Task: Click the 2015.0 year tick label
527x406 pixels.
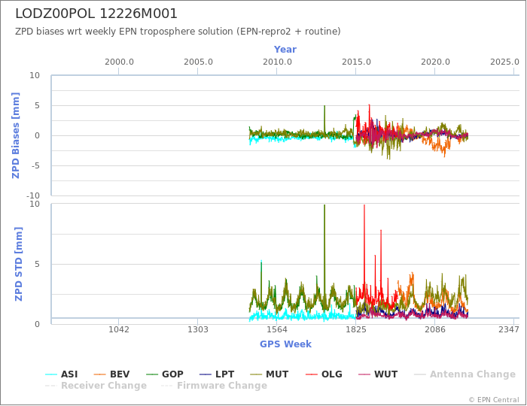Action: tap(356, 62)
